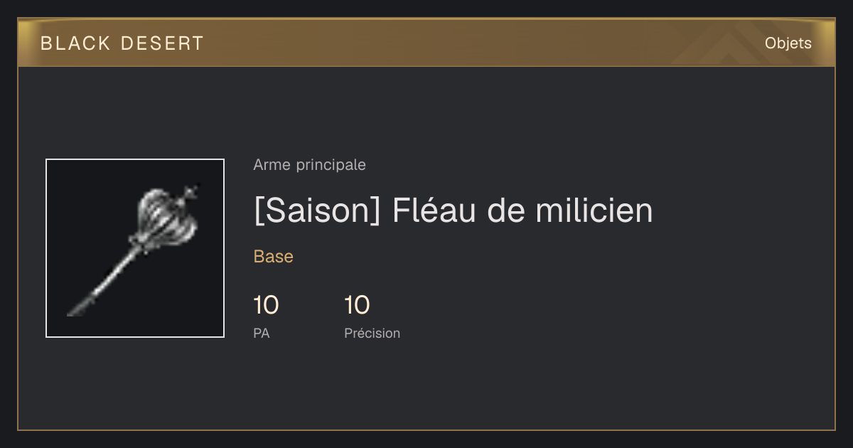Click the PA value of 10

click(266, 306)
